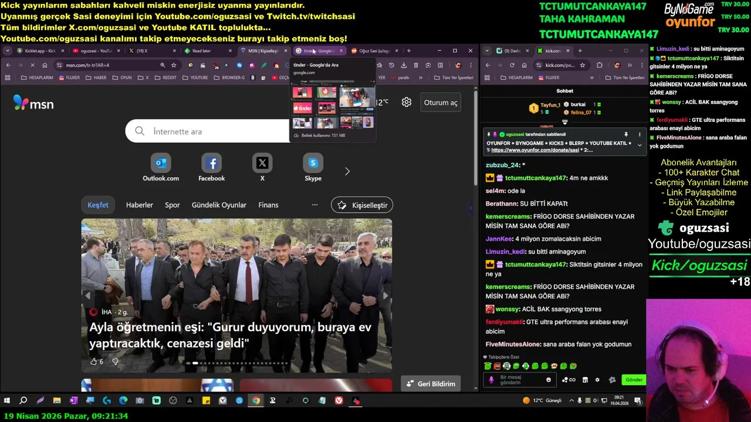751x422 pixels.
Task: Open a new tab in left browser
Action: coord(409,51)
